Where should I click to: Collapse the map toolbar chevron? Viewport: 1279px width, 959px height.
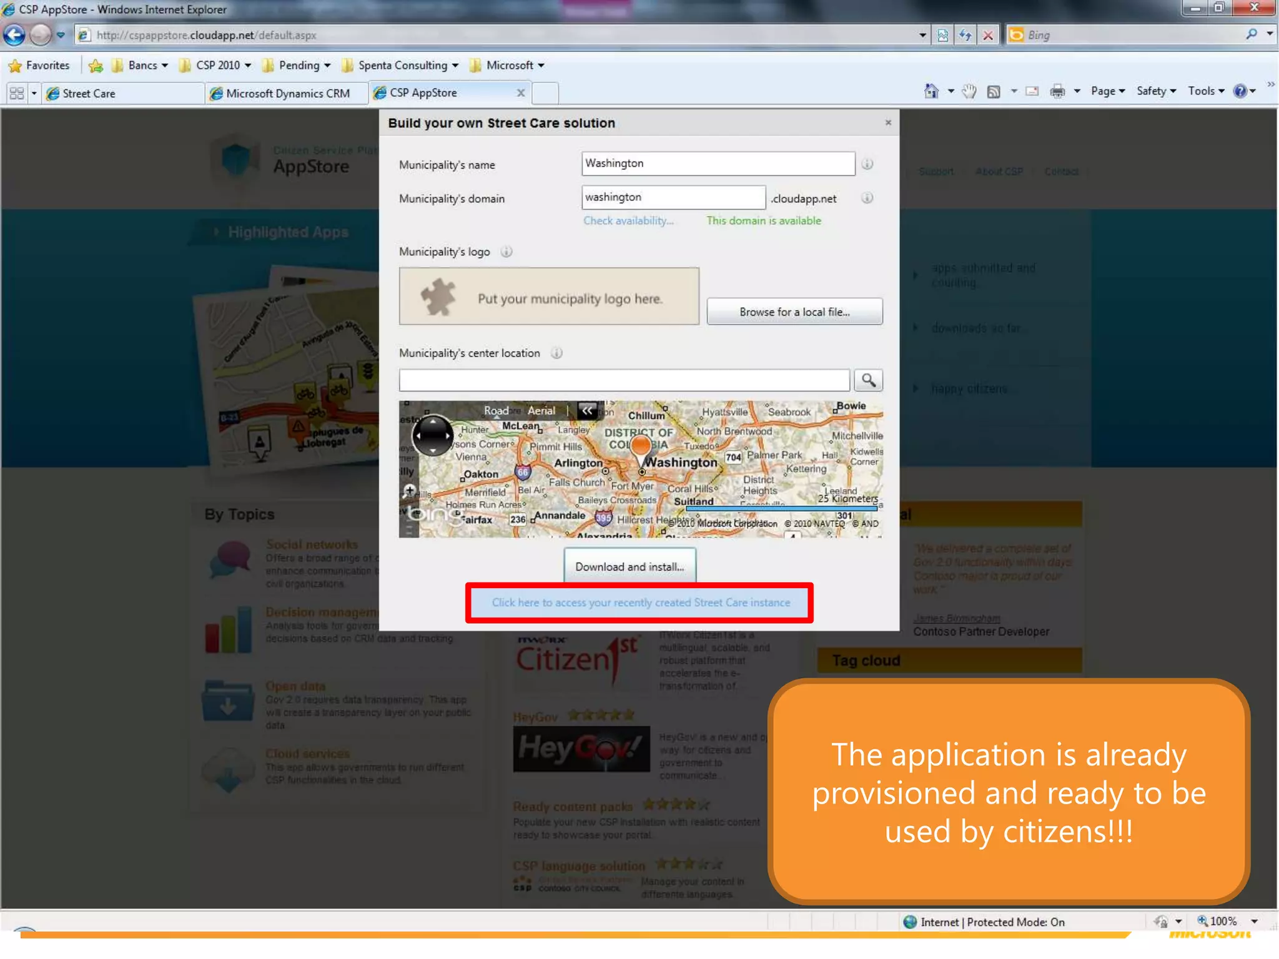tap(587, 410)
